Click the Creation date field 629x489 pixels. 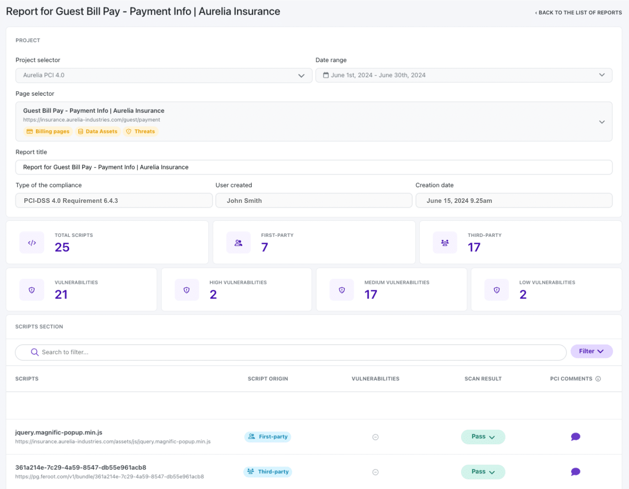point(514,201)
